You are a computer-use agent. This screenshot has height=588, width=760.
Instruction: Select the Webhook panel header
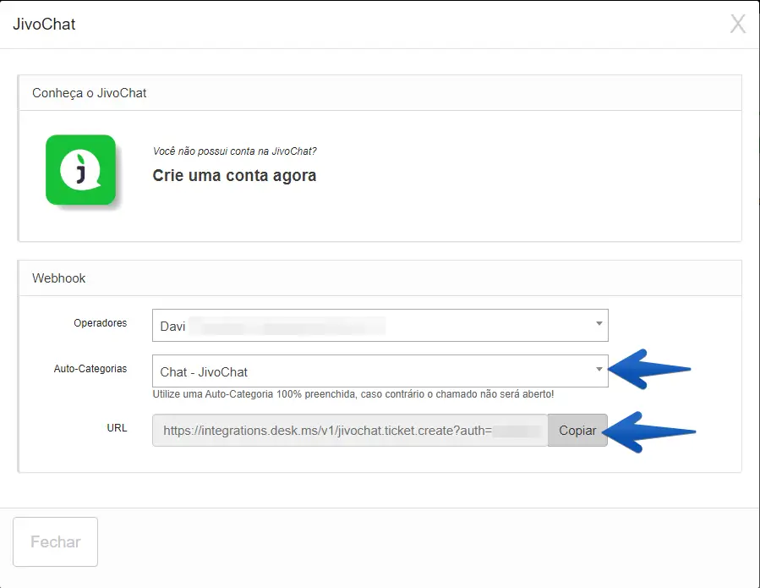coord(59,278)
